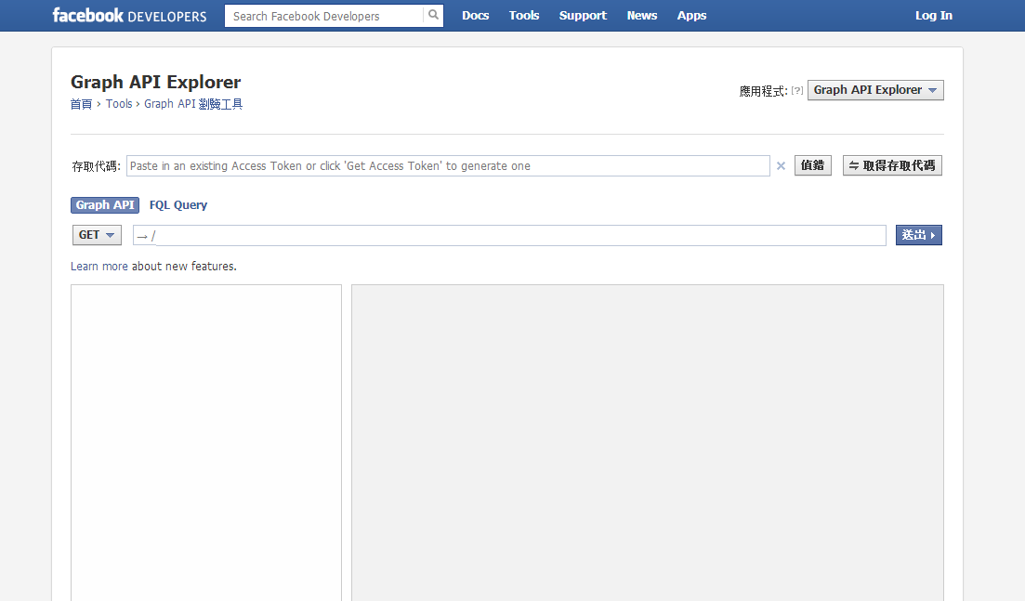The width and height of the screenshot is (1025, 601).
Task: Clear the access token with X icon
Action: (x=781, y=166)
